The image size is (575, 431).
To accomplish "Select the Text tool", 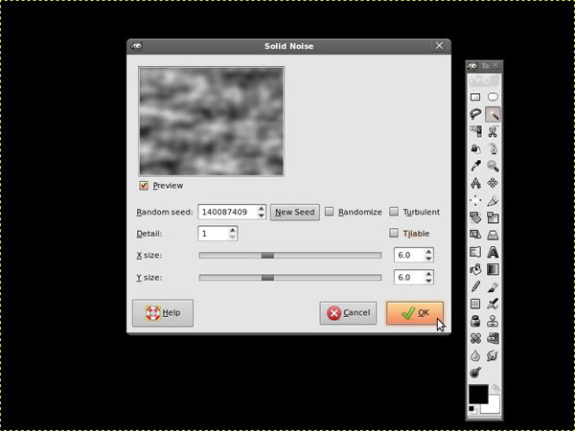I will (x=493, y=252).
